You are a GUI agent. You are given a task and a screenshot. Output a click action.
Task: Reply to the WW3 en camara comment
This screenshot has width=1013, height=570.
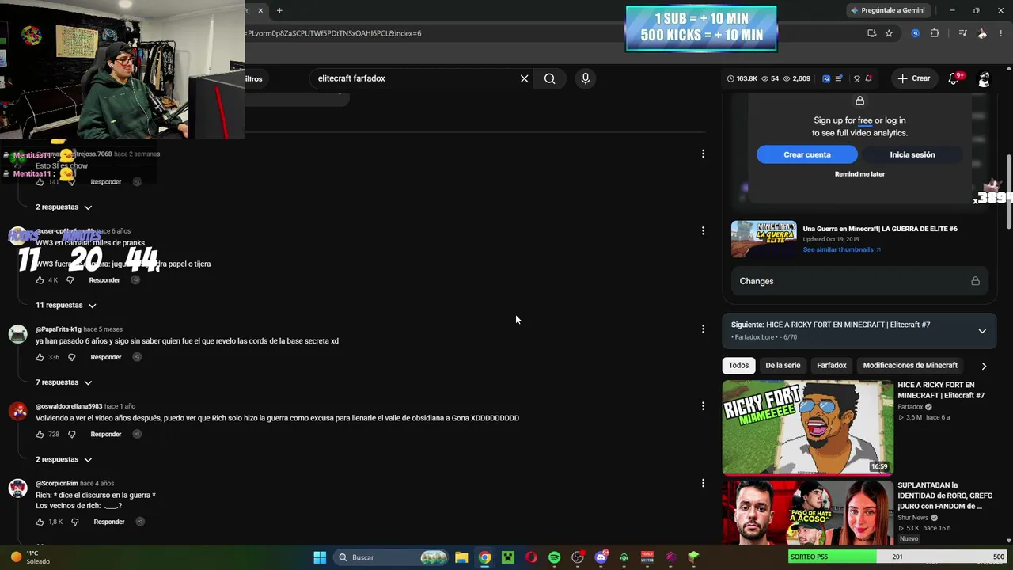104,280
